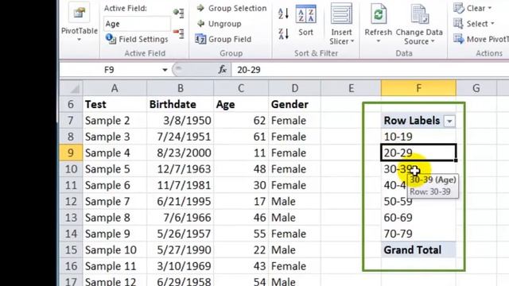Select column D header

click(294, 88)
